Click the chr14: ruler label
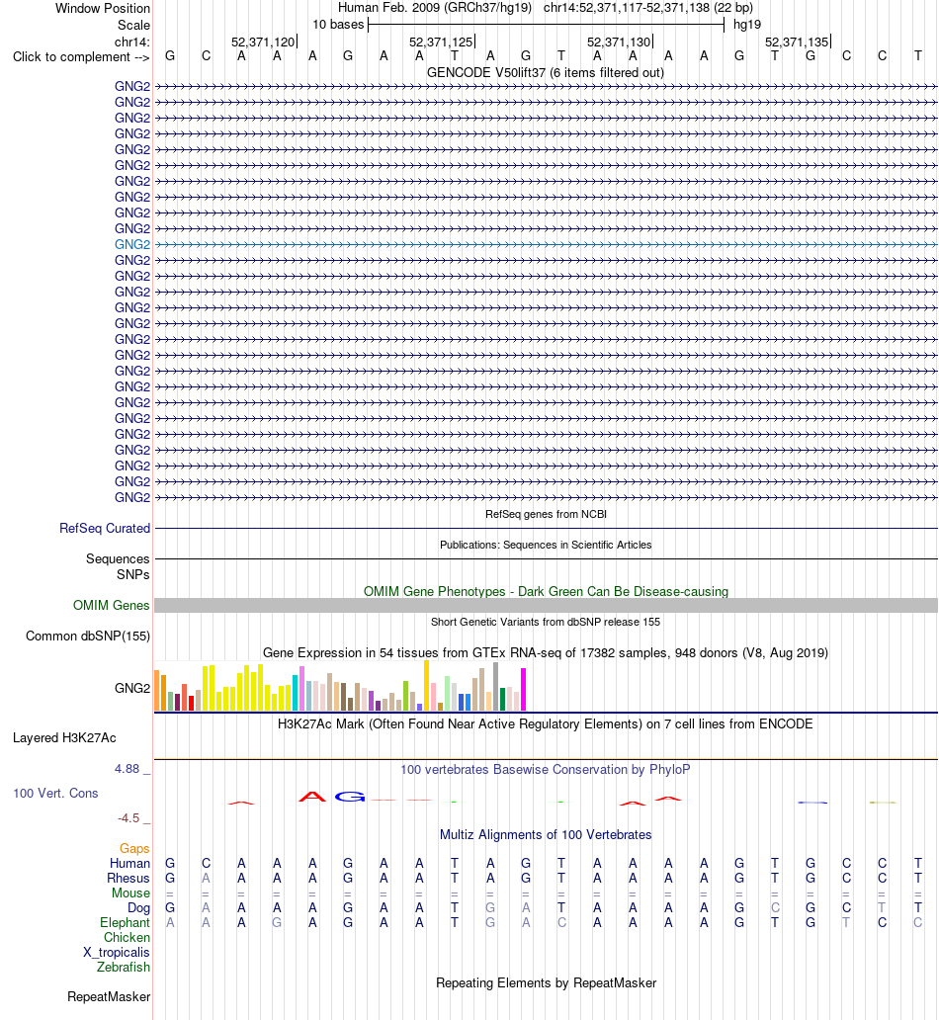 coord(132,42)
